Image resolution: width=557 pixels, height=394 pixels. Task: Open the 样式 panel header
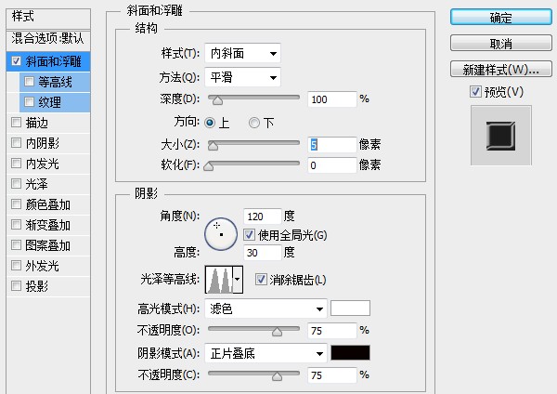pyautogui.click(x=48, y=18)
